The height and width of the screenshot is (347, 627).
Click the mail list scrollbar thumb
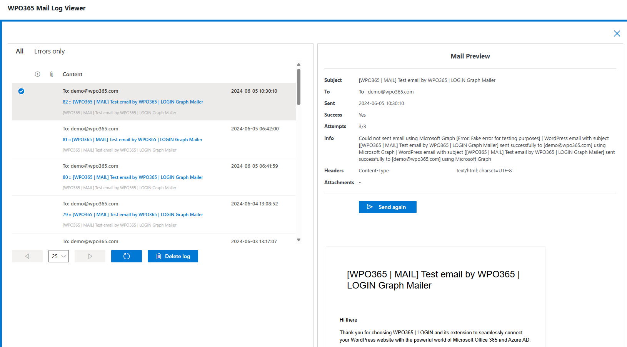(x=298, y=87)
